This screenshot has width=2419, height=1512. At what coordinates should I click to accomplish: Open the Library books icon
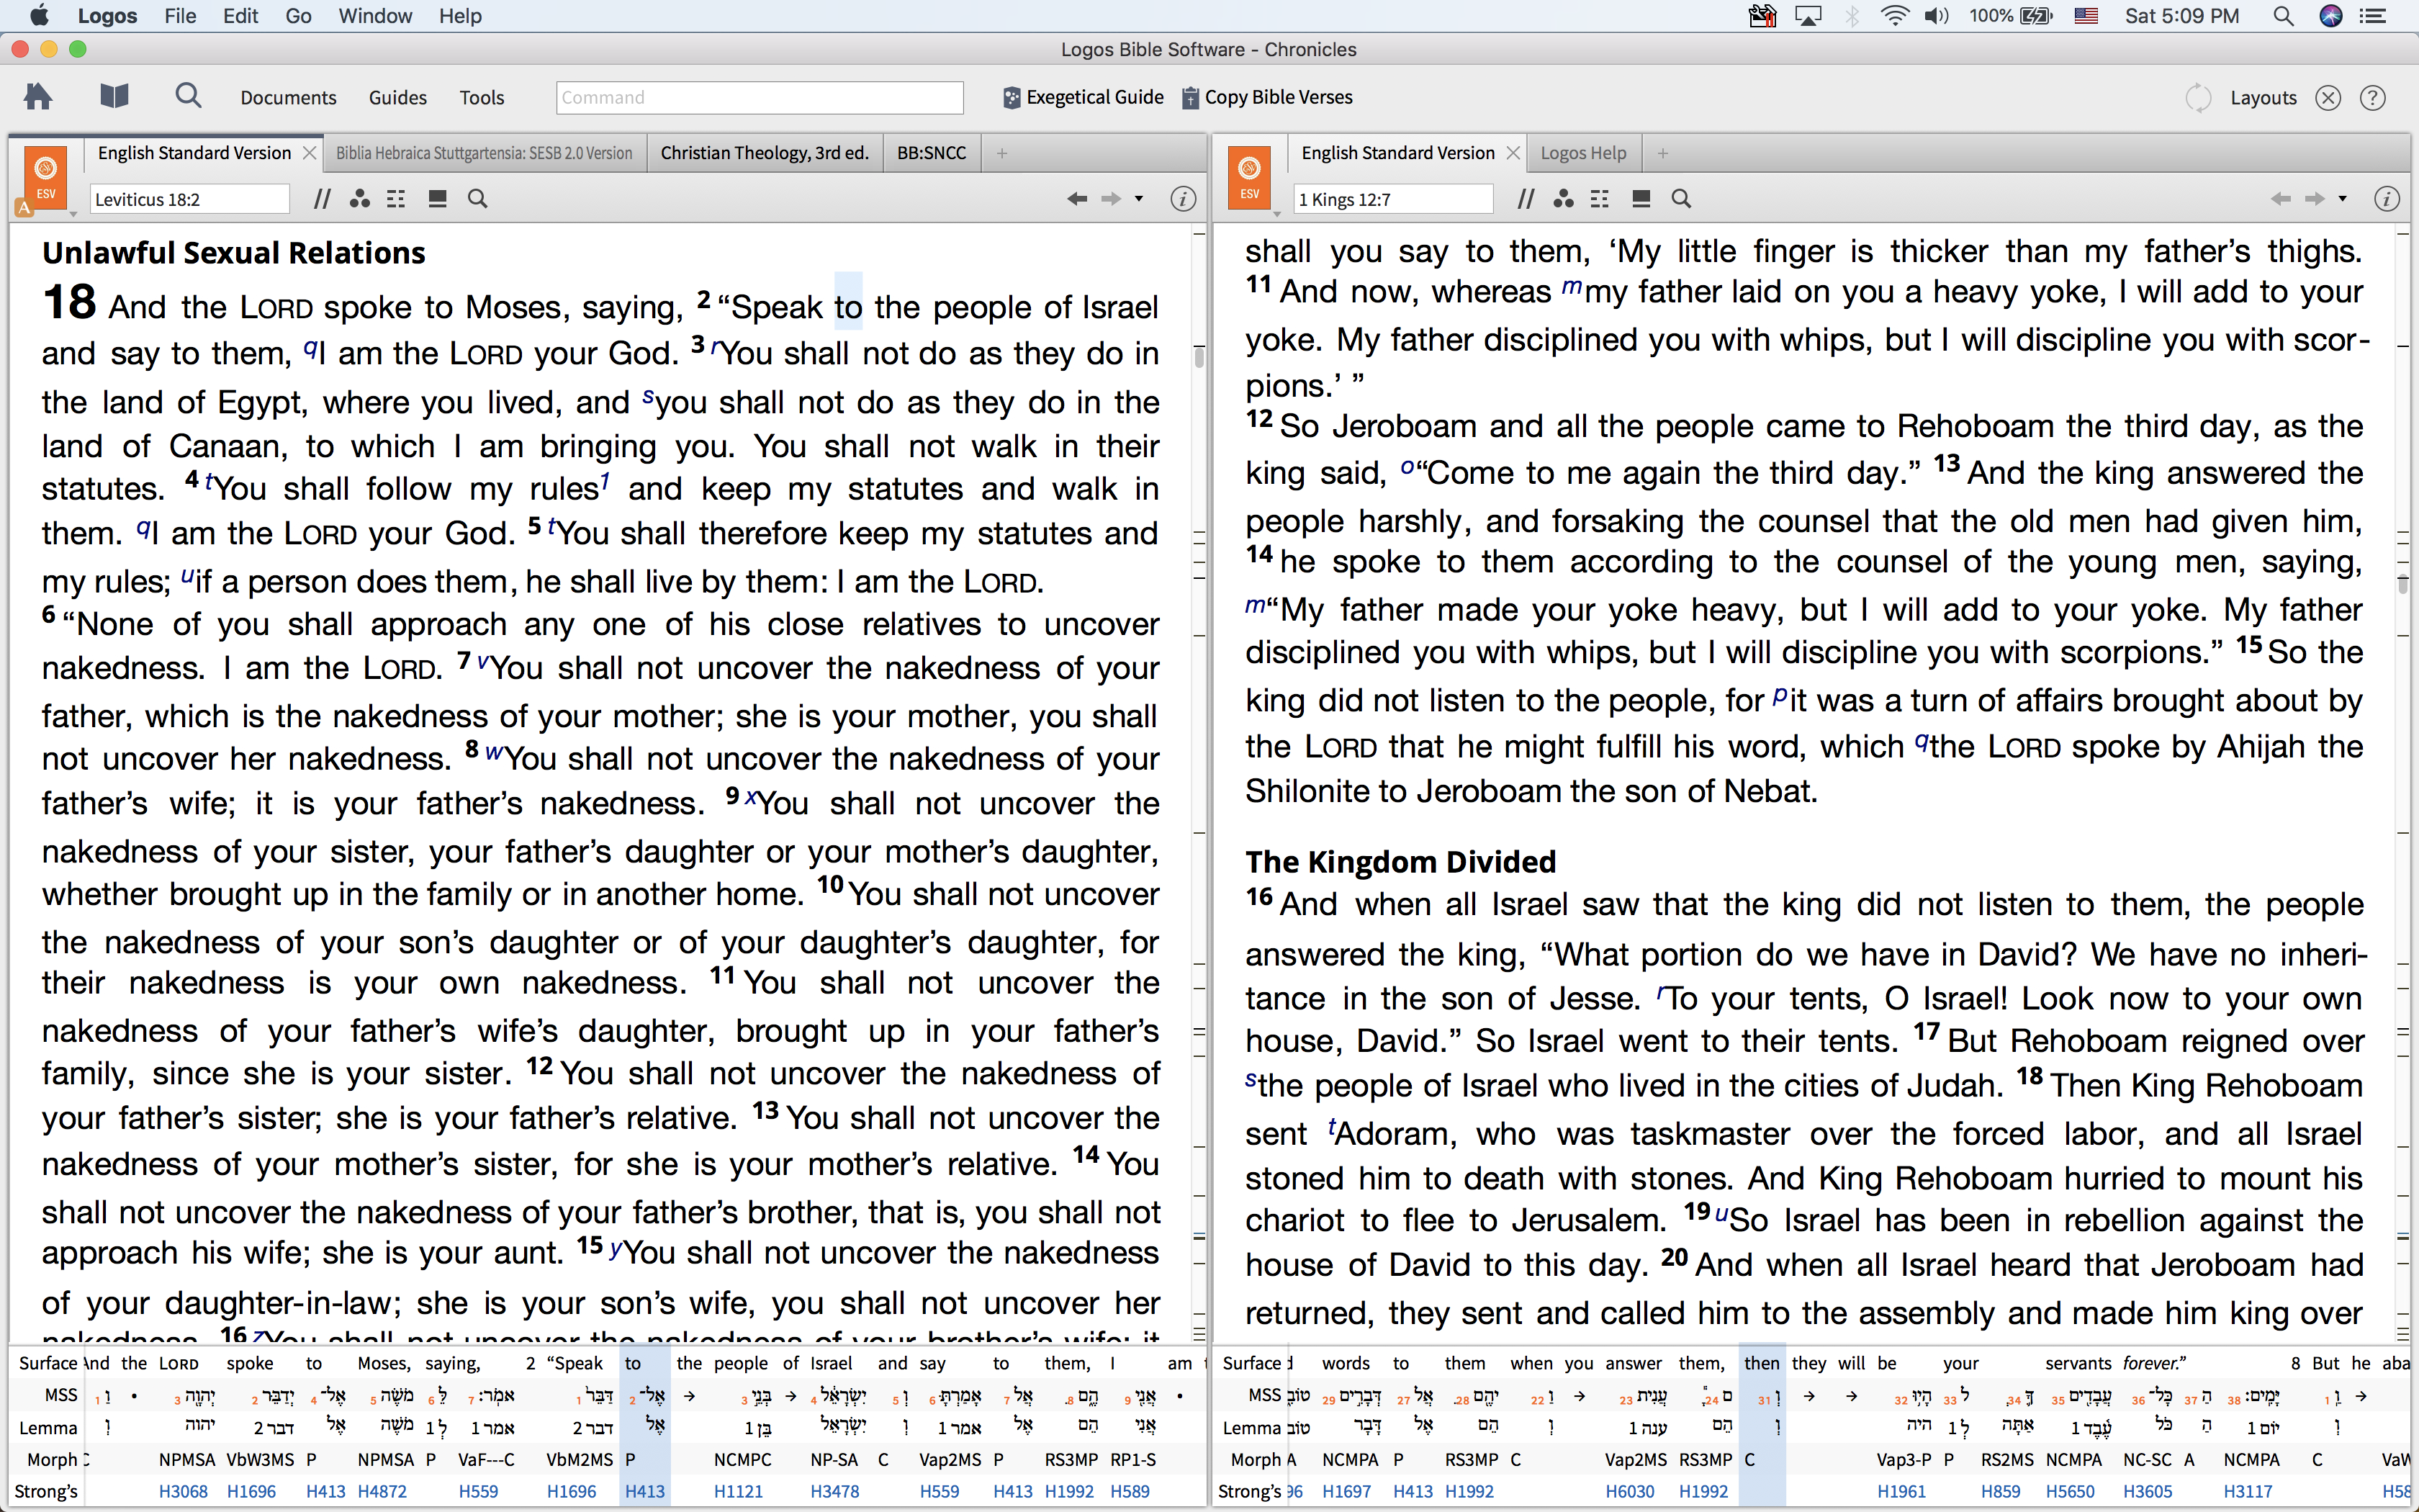pos(114,97)
